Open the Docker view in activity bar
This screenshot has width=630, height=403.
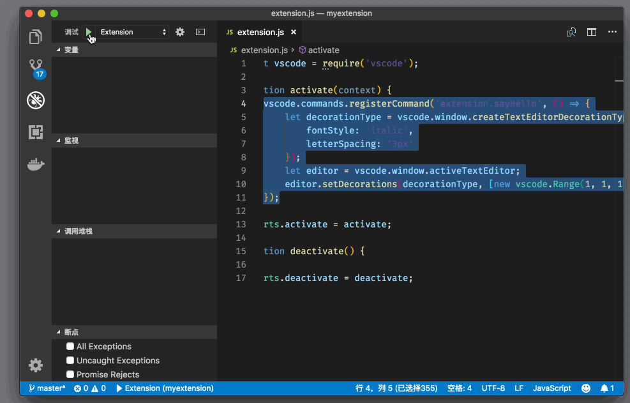click(36, 164)
